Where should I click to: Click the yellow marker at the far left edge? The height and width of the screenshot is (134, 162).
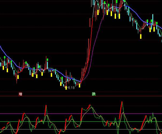pos(3,67)
